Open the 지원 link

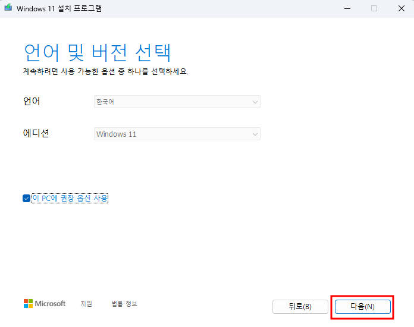(86, 304)
